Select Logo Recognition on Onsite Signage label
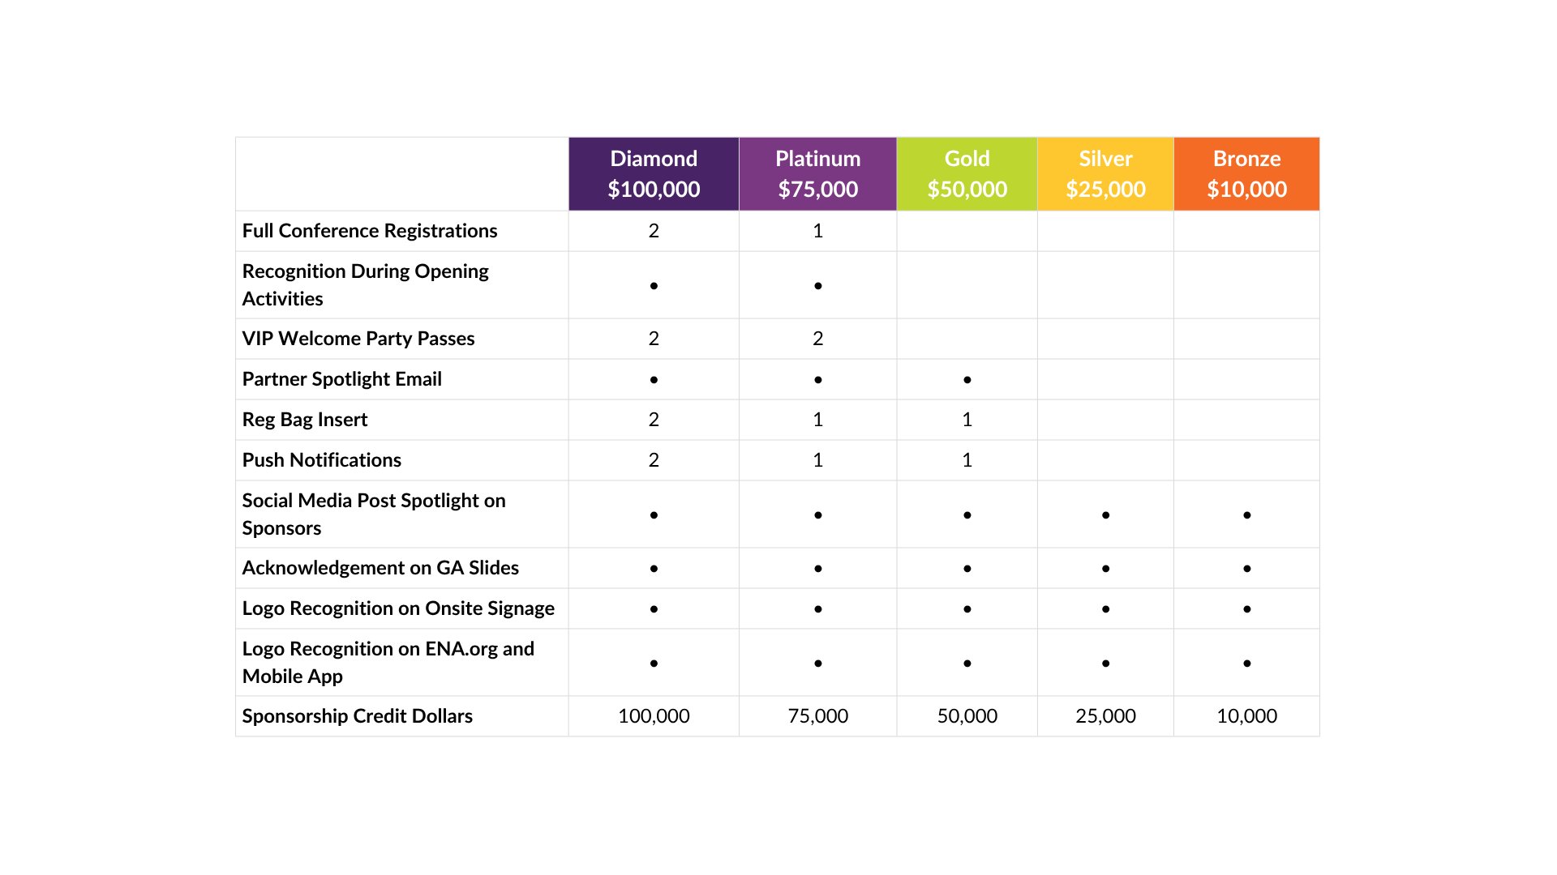1557x875 pixels. [398, 608]
